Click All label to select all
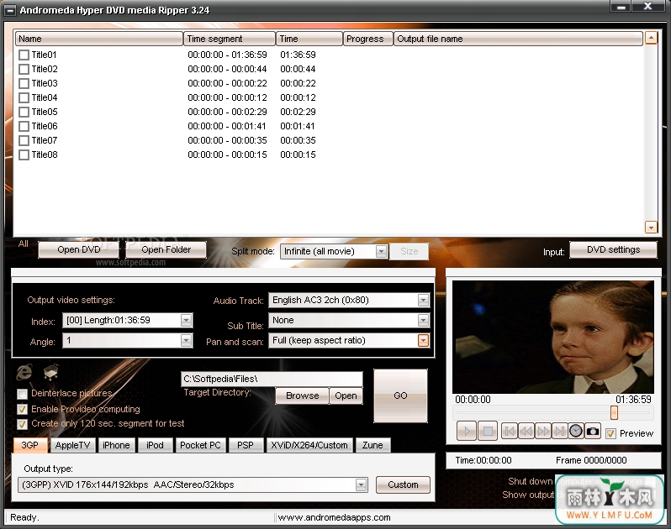Image resolution: width=671 pixels, height=529 pixels. click(x=24, y=244)
